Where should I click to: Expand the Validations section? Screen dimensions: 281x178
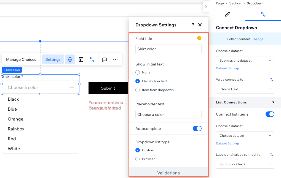[168, 173]
